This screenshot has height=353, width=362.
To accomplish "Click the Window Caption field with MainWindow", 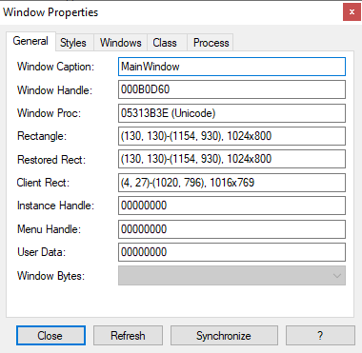I will click(231, 67).
